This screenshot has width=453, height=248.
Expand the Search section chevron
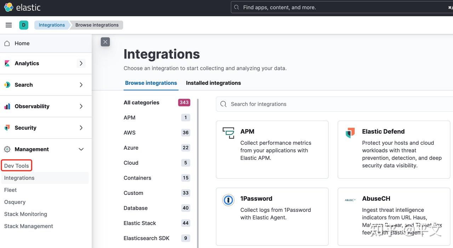click(x=81, y=85)
